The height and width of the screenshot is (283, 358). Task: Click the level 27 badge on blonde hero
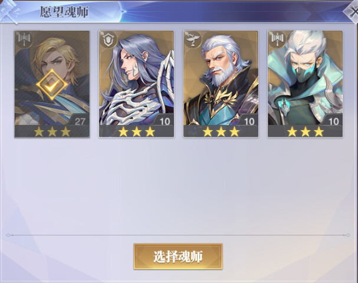(x=80, y=121)
